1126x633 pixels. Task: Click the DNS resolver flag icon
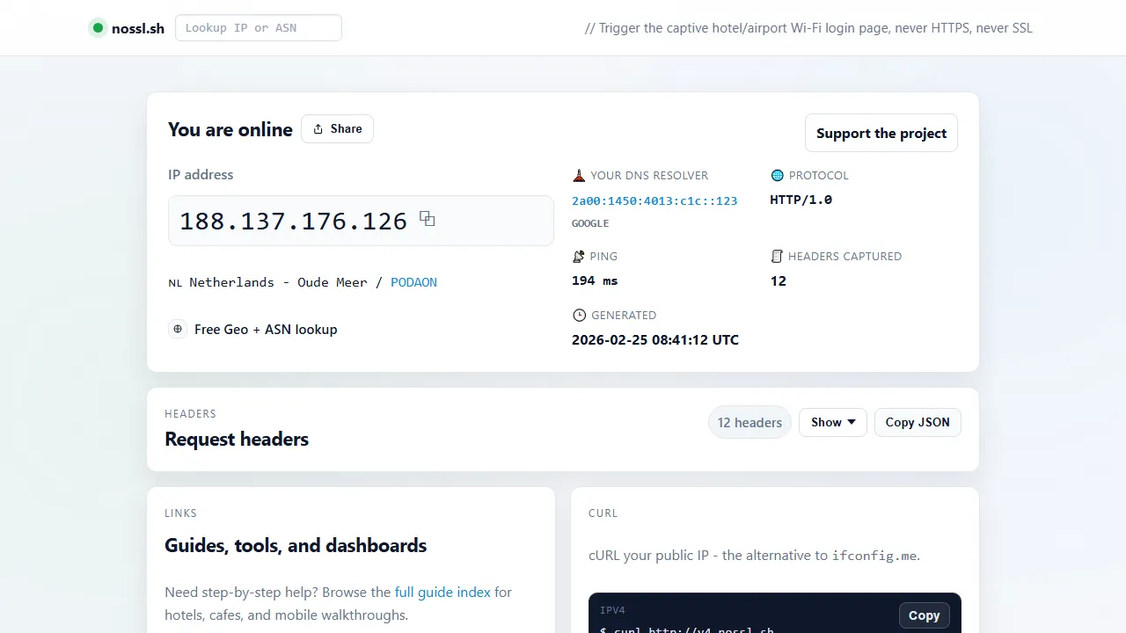(x=579, y=175)
